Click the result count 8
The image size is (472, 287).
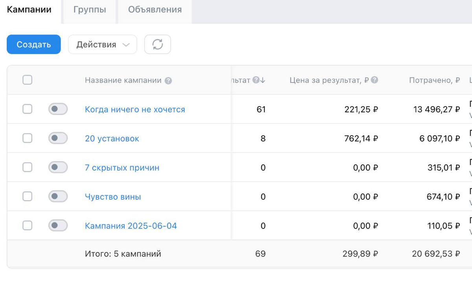point(263,138)
